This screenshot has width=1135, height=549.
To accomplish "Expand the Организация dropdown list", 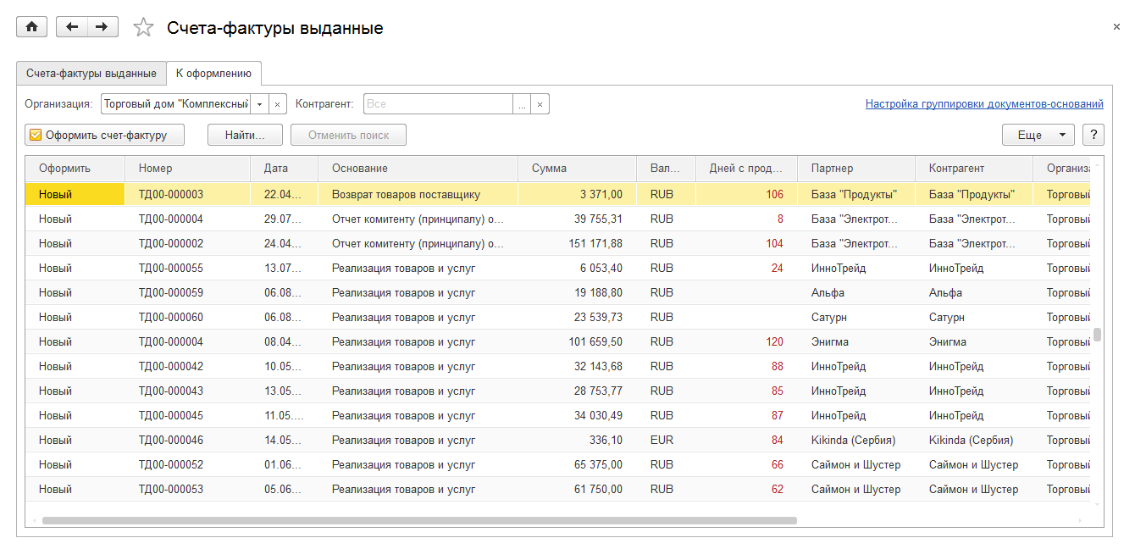I will pyautogui.click(x=260, y=104).
